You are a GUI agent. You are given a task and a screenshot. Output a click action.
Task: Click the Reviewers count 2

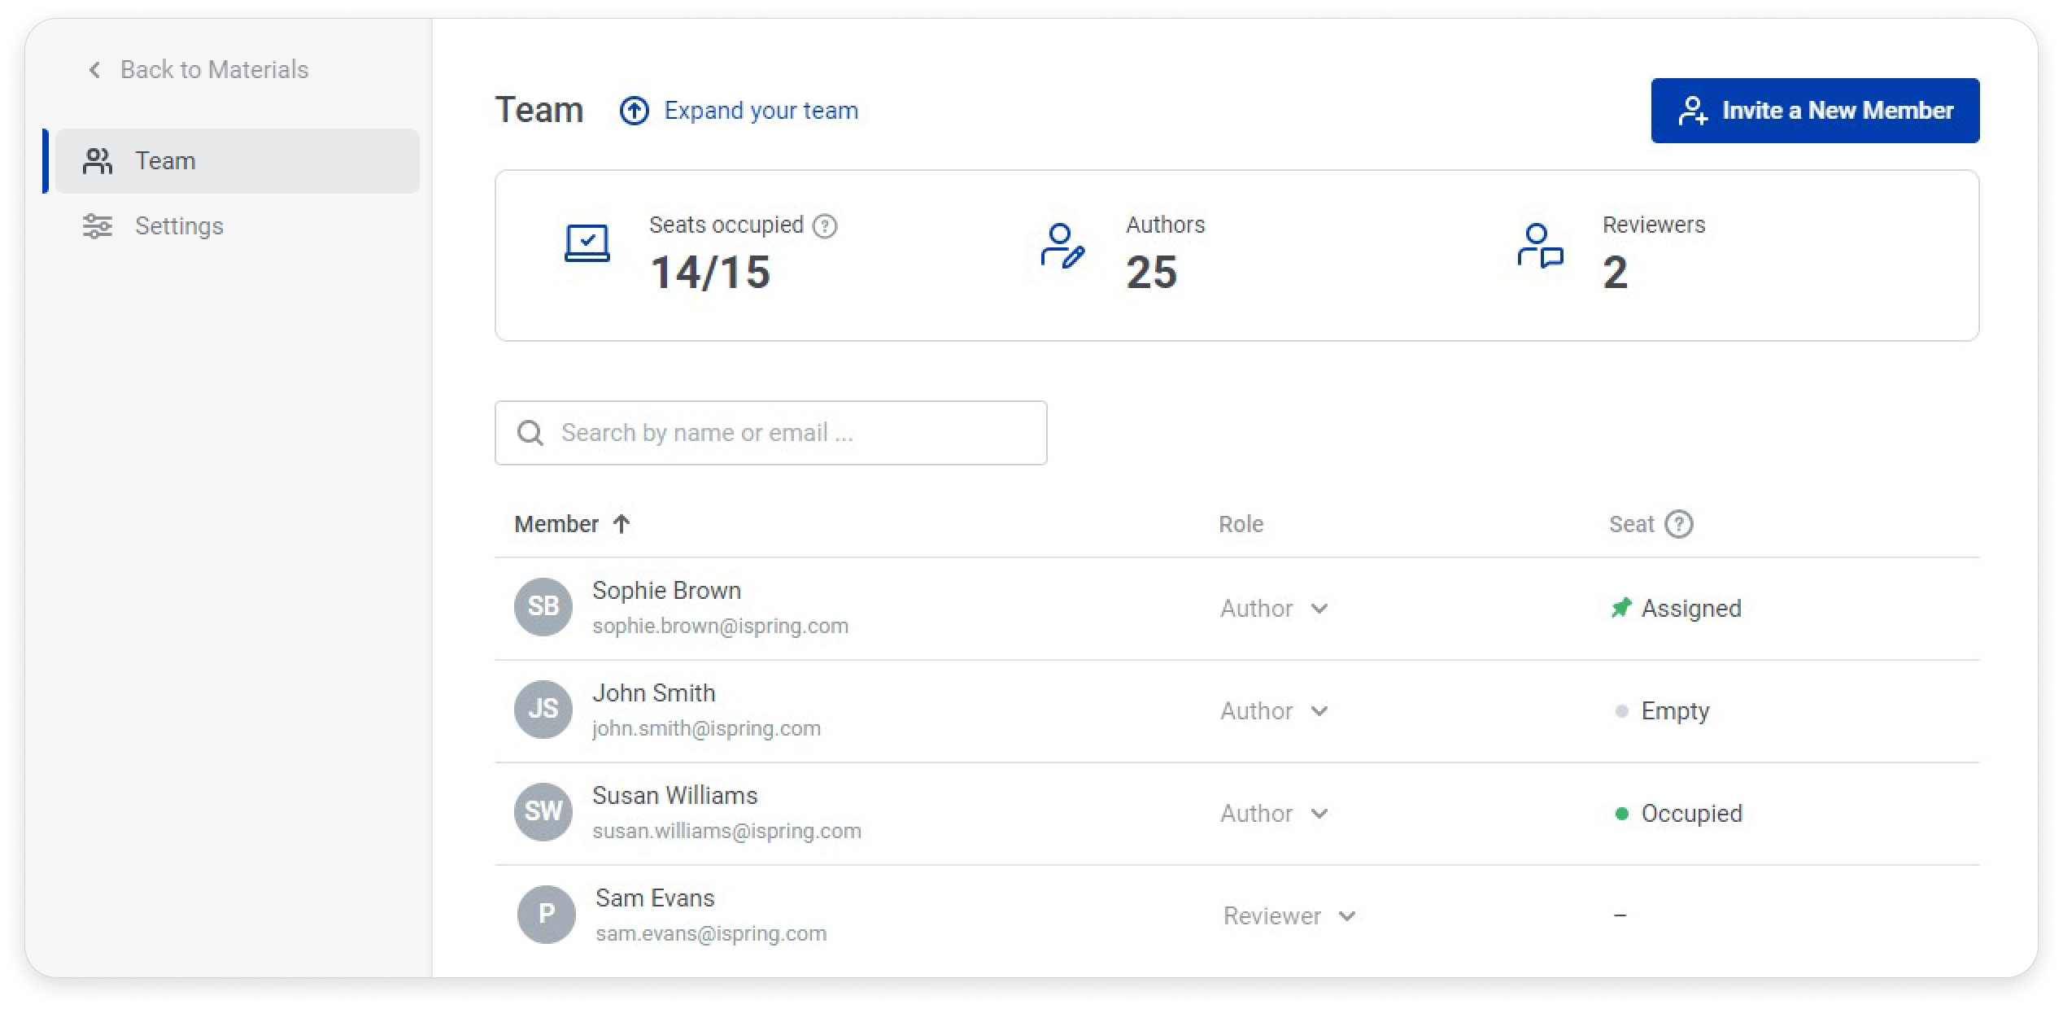point(1615,272)
